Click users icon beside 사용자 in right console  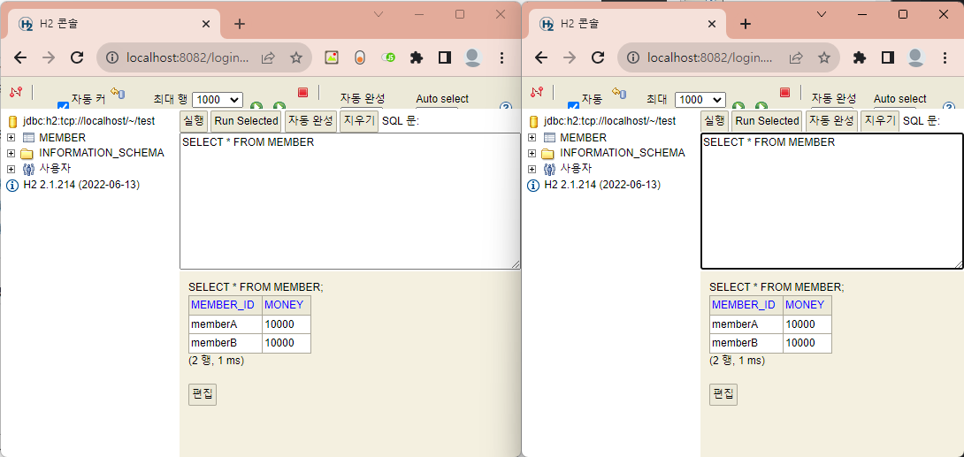(x=547, y=169)
